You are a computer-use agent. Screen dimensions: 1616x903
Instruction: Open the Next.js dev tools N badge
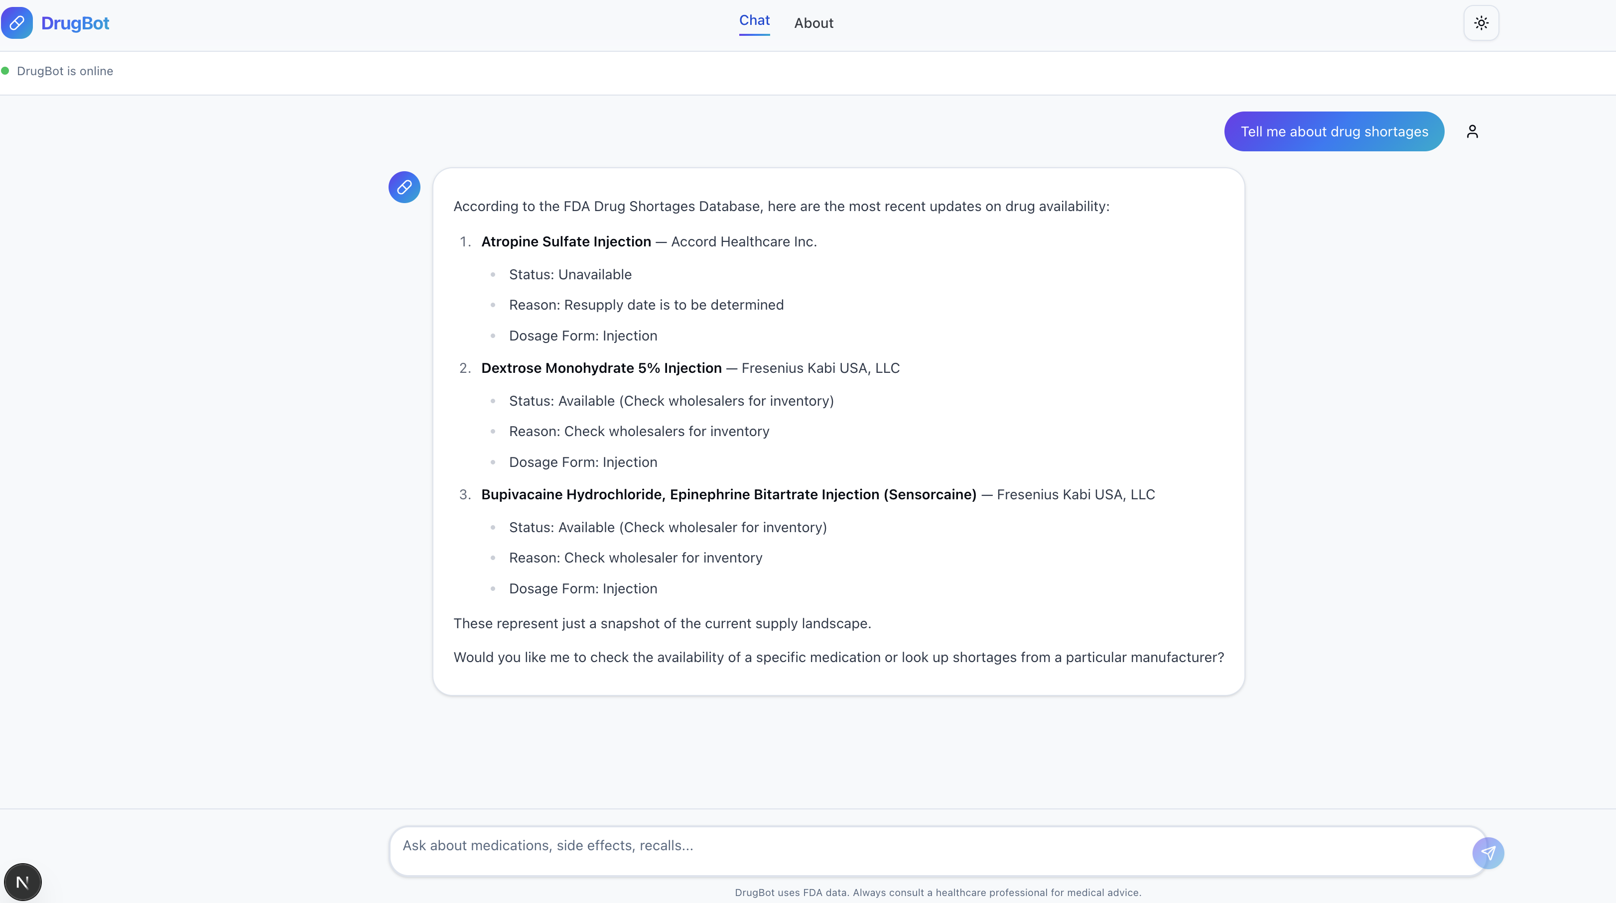click(x=22, y=882)
